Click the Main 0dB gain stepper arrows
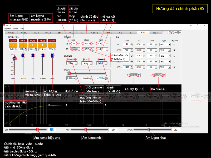This screenshot has width=211, height=158. click(16, 49)
